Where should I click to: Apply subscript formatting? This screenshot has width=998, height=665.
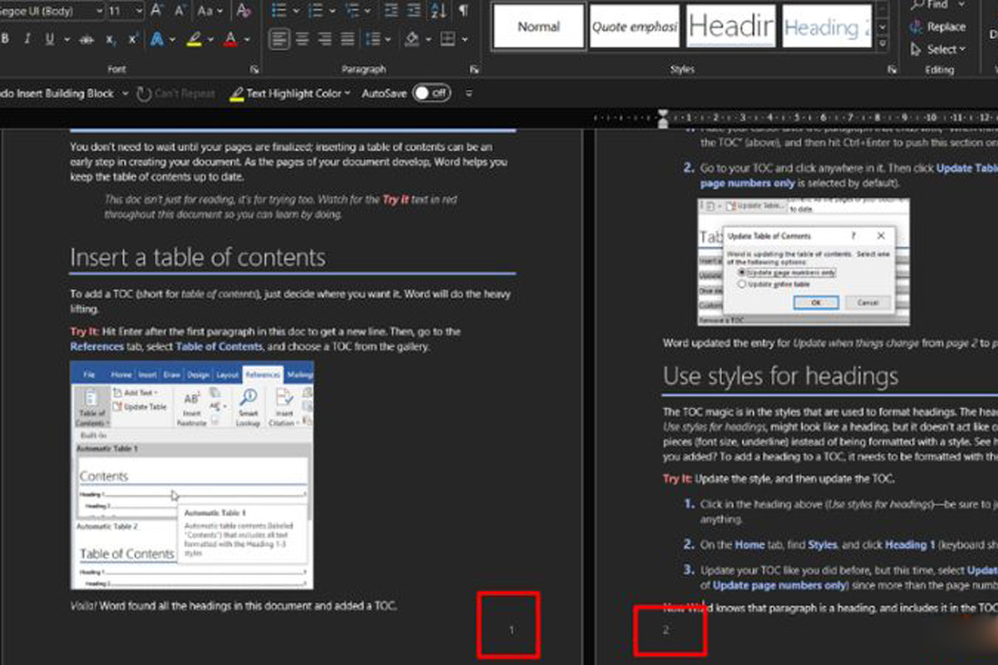(111, 39)
